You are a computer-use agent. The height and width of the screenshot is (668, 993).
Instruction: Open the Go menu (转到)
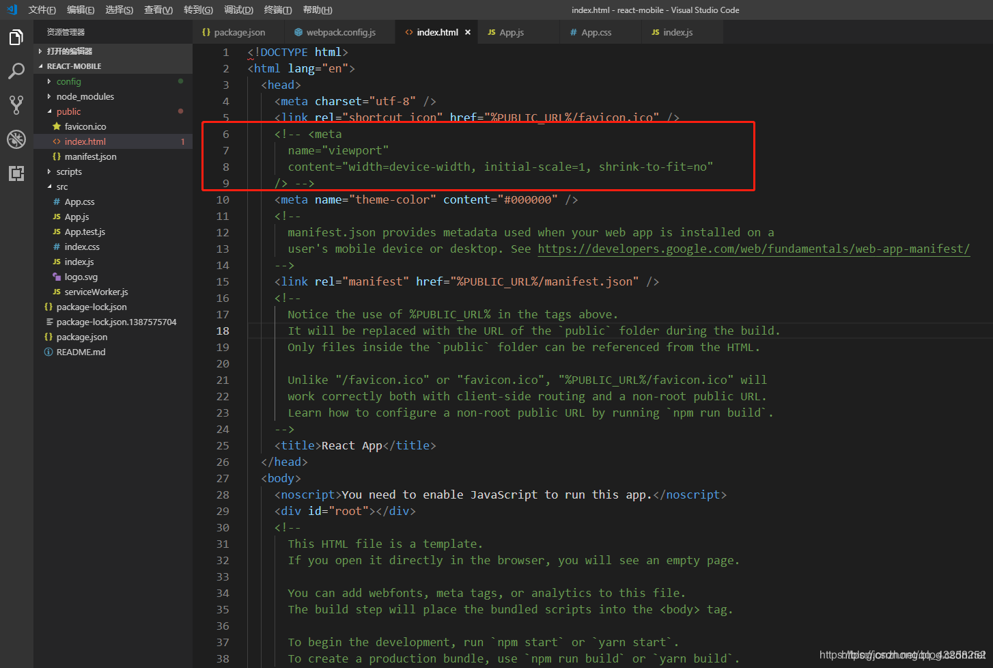(198, 10)
